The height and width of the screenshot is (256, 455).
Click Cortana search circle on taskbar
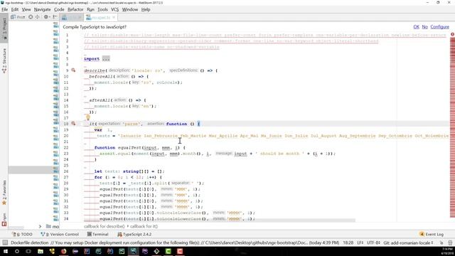click(17, 251)
